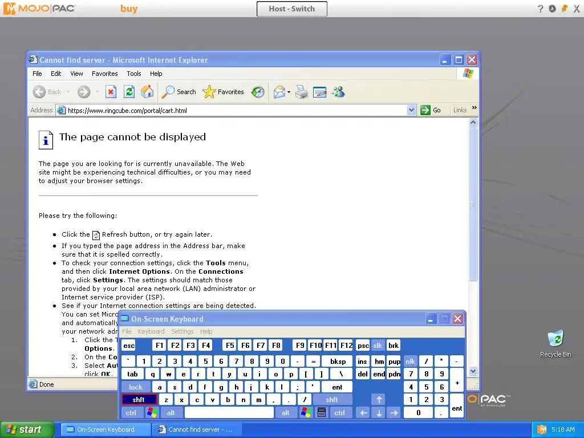This screenshot has height=438, width=584.
Task: Print page with printer icon
Action: 302,92
